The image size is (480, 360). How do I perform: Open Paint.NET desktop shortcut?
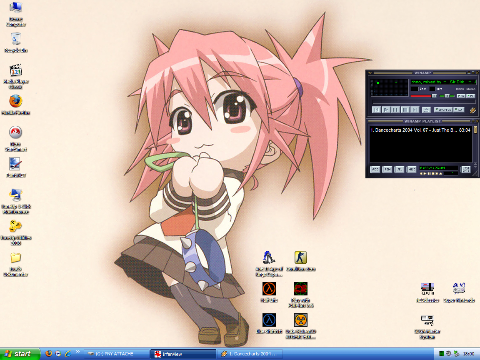click(x=15, y=167)
